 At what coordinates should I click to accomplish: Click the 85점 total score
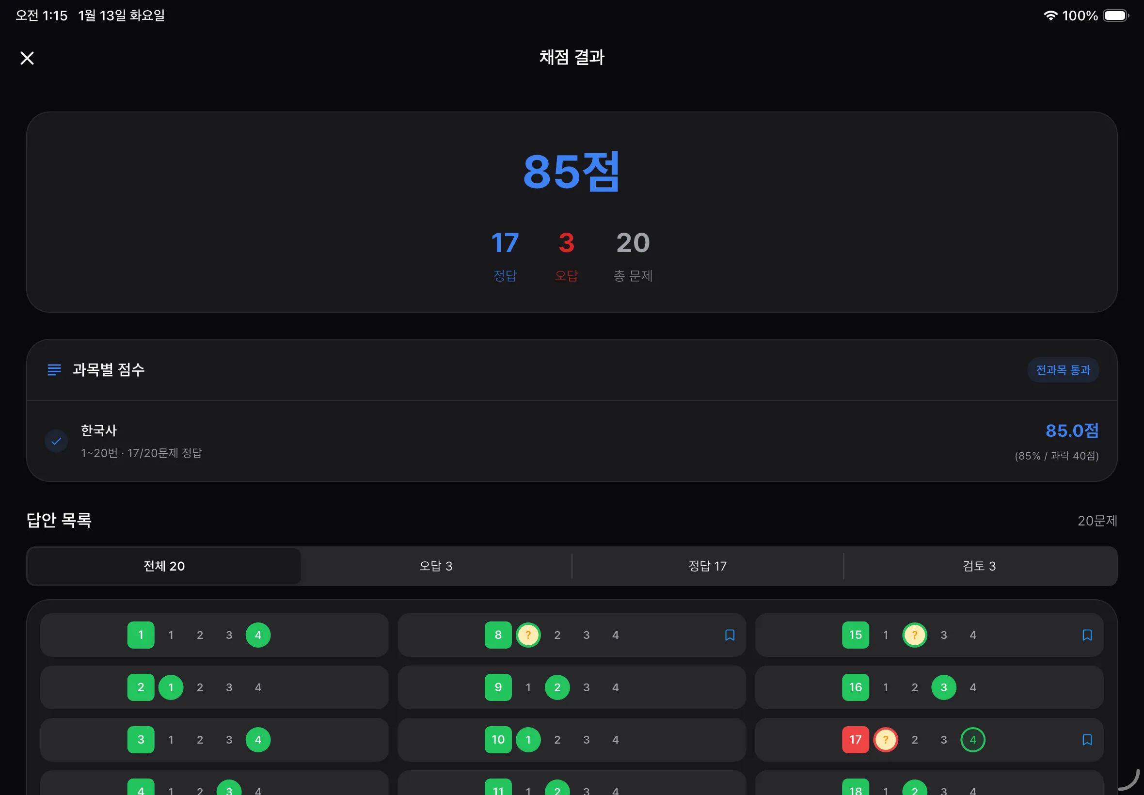571,171
